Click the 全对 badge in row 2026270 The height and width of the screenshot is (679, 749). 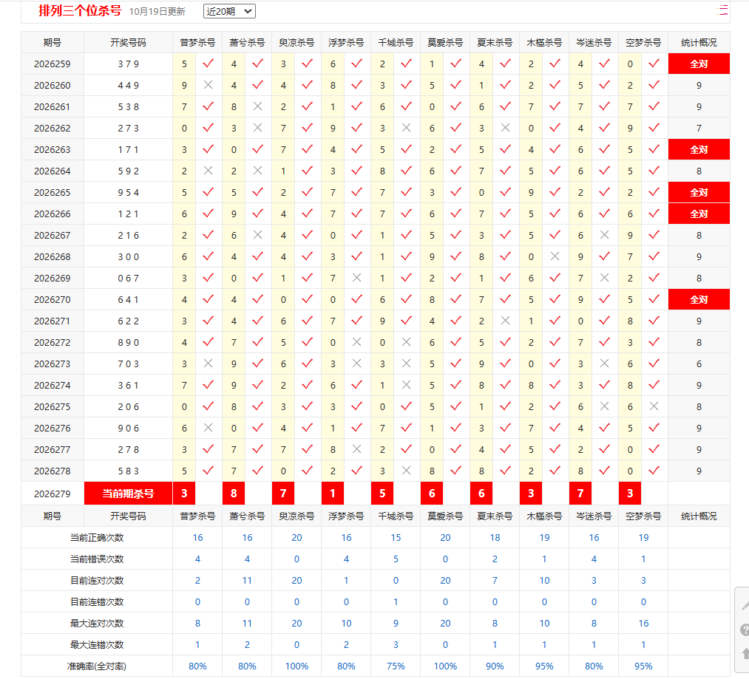pos(699,299)
